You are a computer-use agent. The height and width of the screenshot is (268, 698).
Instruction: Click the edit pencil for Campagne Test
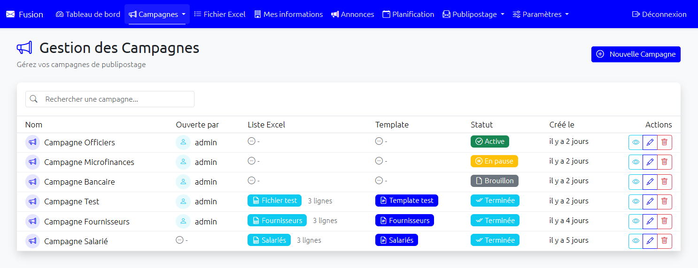(x=650, y=201)
